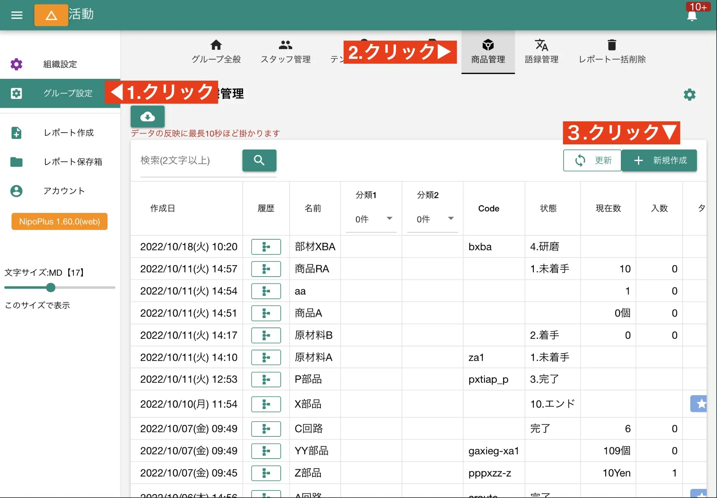717x498 pixels.
Task: Open the 履歴 history icon for 部材XBA
Action: click(x=266, y=246)
